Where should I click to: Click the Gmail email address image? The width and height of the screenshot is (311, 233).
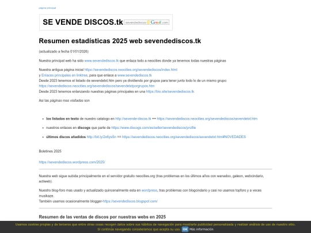(x=147, y=22)
